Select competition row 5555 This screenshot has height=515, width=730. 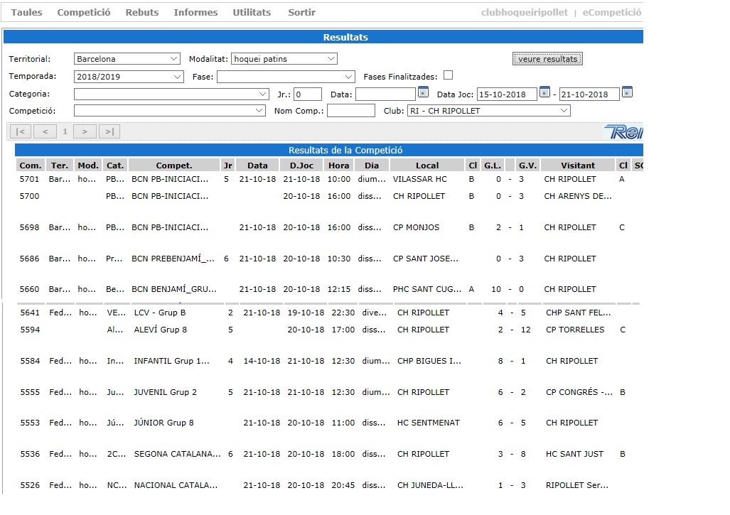(328, 392)
